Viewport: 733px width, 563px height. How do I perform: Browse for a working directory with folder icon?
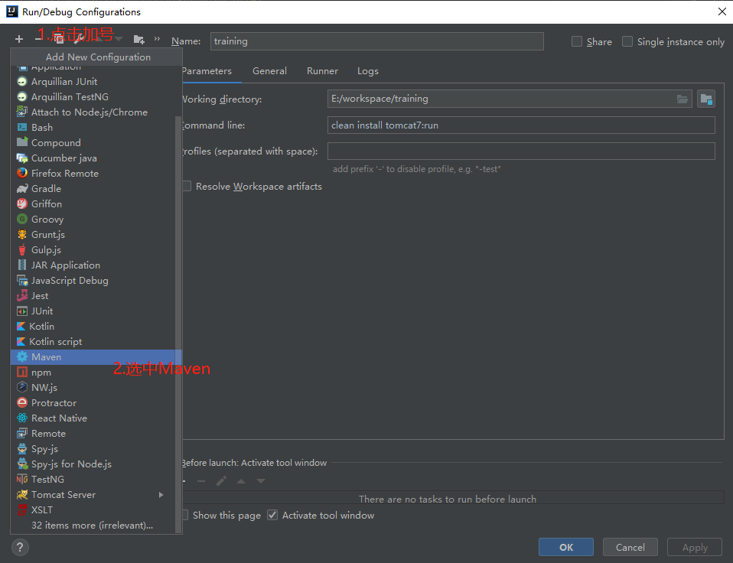682,98
